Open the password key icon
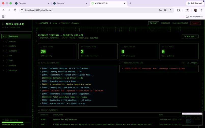The height and width of the screenshot is (128, 205). coord(160,10)
